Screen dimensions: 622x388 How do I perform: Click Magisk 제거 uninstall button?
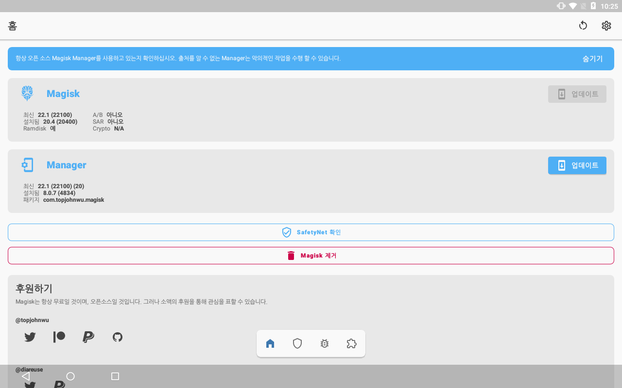click(x=311, y=256)
